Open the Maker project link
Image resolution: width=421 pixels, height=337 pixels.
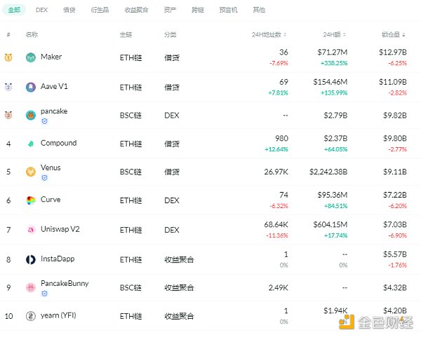tap(51, 57)
